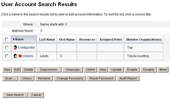Click the Disable button
Viewport: 170px width, 99px height.
[149, 70]
